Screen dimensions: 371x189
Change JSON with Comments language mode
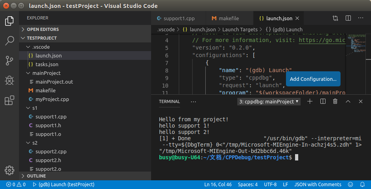click(x=318, y=185)
